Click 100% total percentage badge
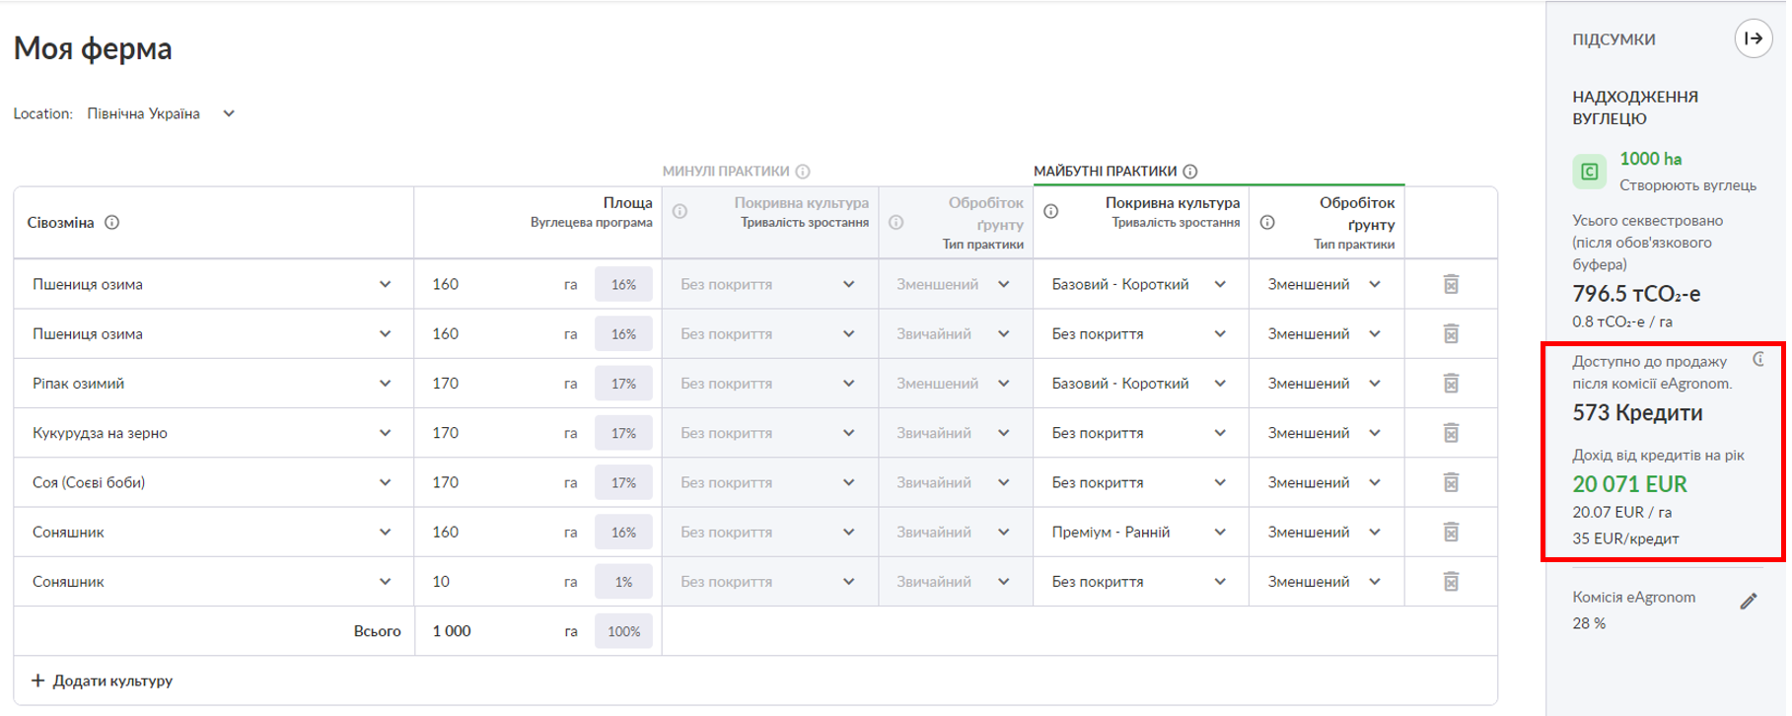The width and height of the screenshot is (1792, 716). (623, 631)
